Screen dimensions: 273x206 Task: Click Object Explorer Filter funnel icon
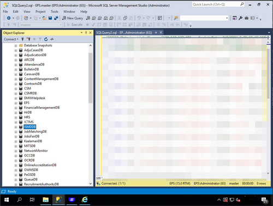coord(40,39)
